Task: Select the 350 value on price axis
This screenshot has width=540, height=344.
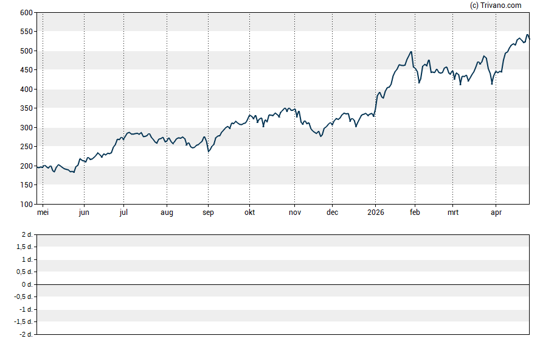Action: pos(26,108)
